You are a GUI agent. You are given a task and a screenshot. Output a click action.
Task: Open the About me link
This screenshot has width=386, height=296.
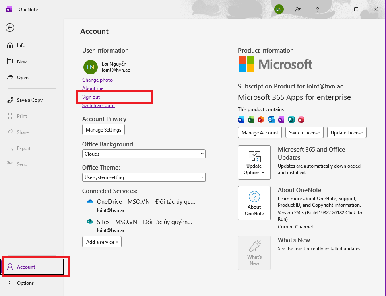(x=93, y=88)
